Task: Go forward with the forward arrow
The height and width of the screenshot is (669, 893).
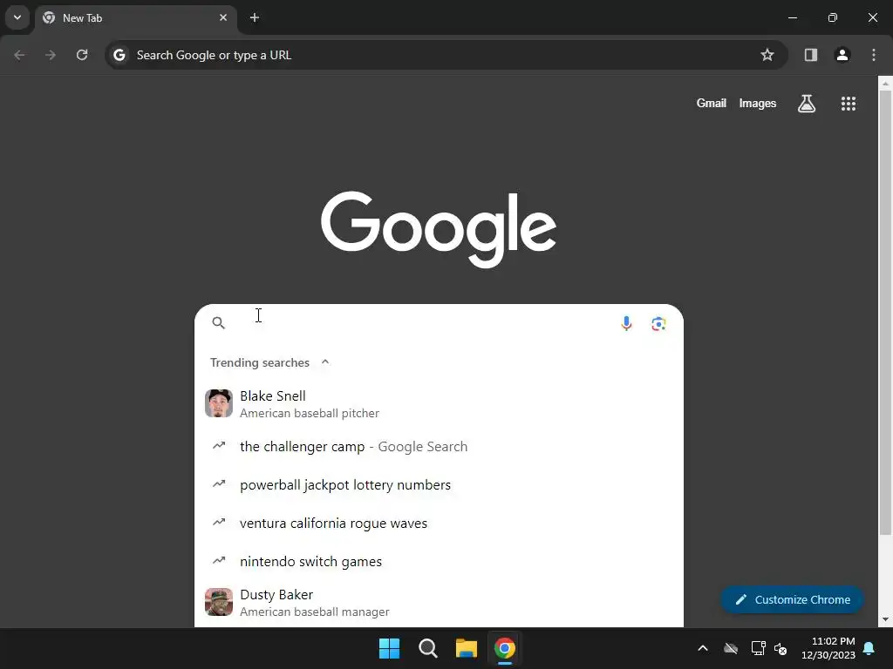Action: [51, 55]
